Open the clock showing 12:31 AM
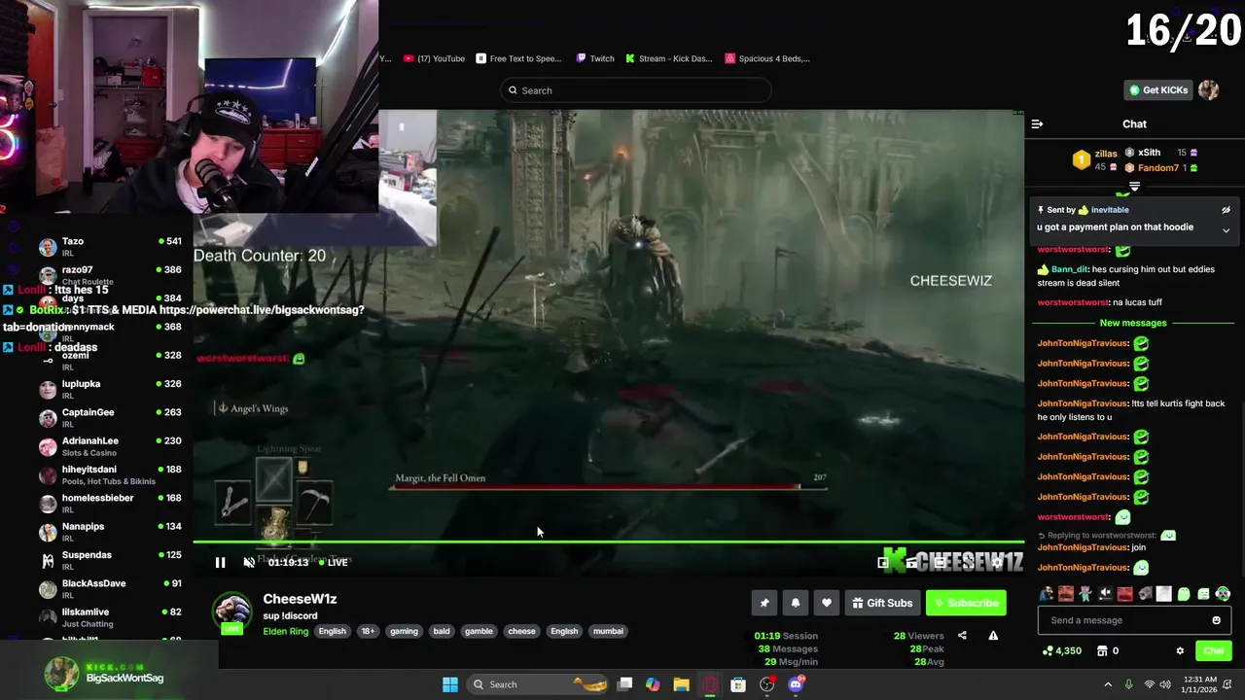Screen dimensions: 1245x700 point(1201,684)
